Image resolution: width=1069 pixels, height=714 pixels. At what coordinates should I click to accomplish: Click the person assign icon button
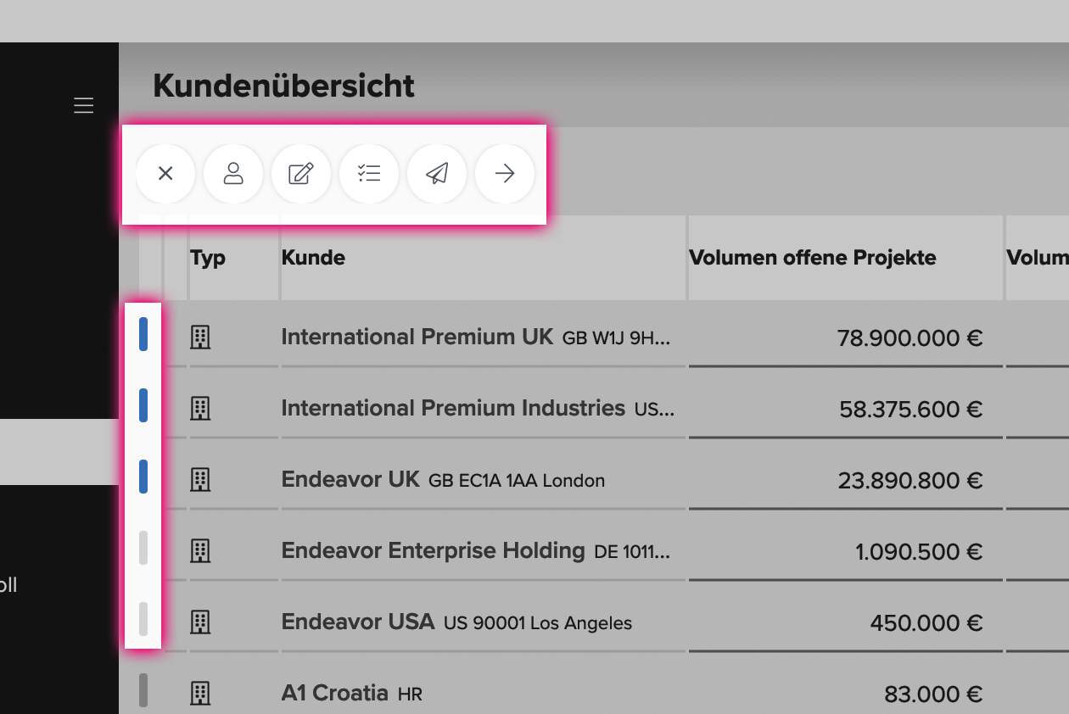pos(233,174)
